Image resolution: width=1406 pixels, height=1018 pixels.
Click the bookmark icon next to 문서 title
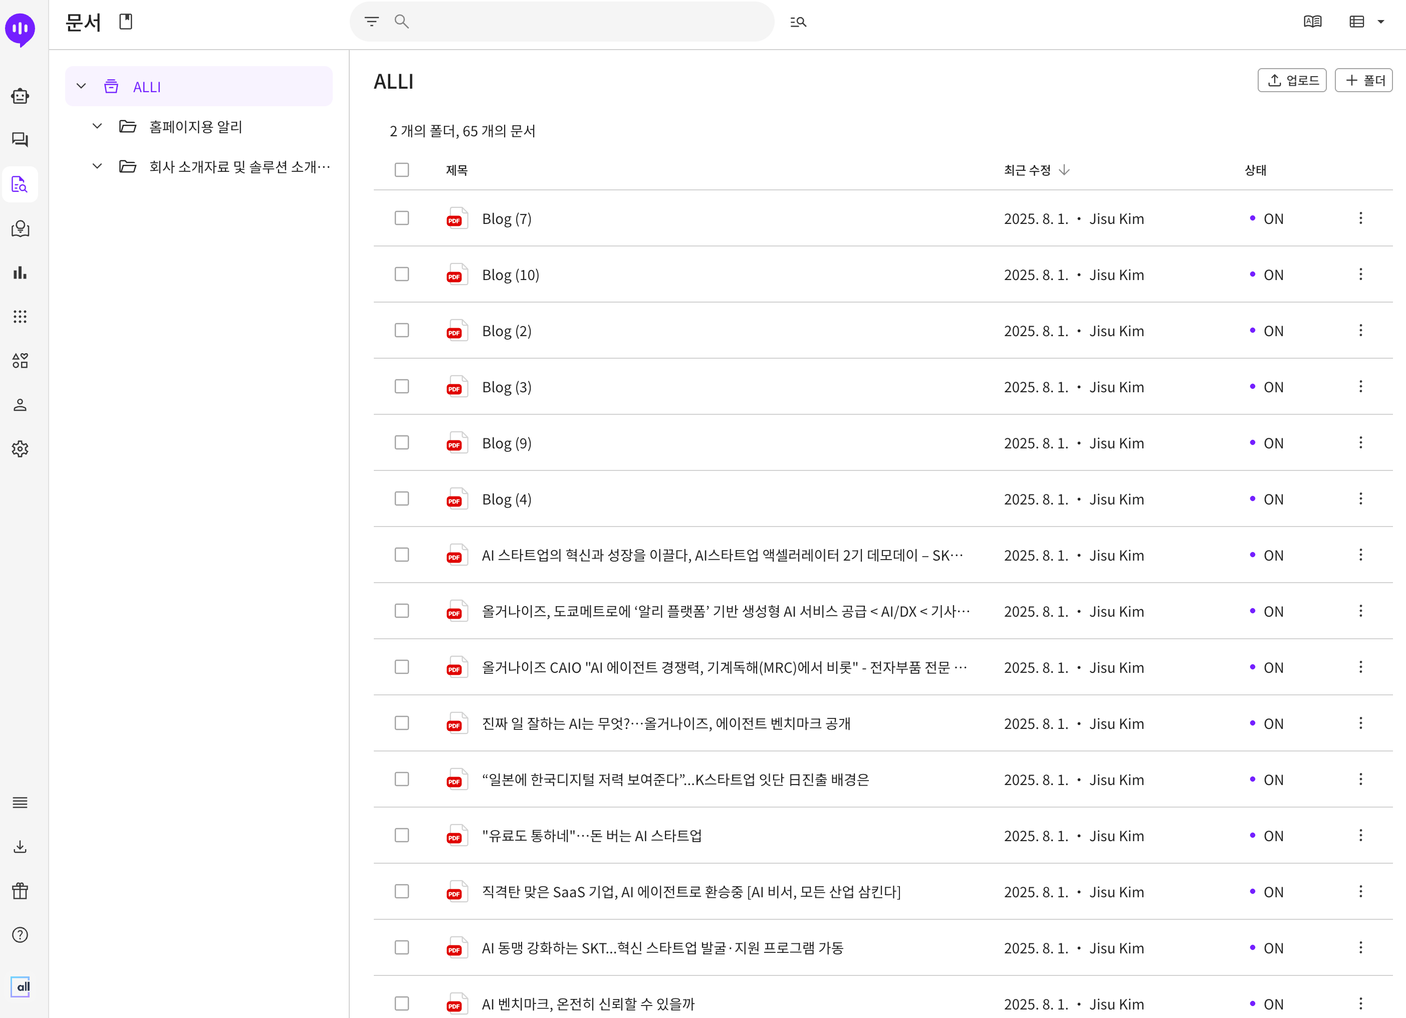(126, 22)
